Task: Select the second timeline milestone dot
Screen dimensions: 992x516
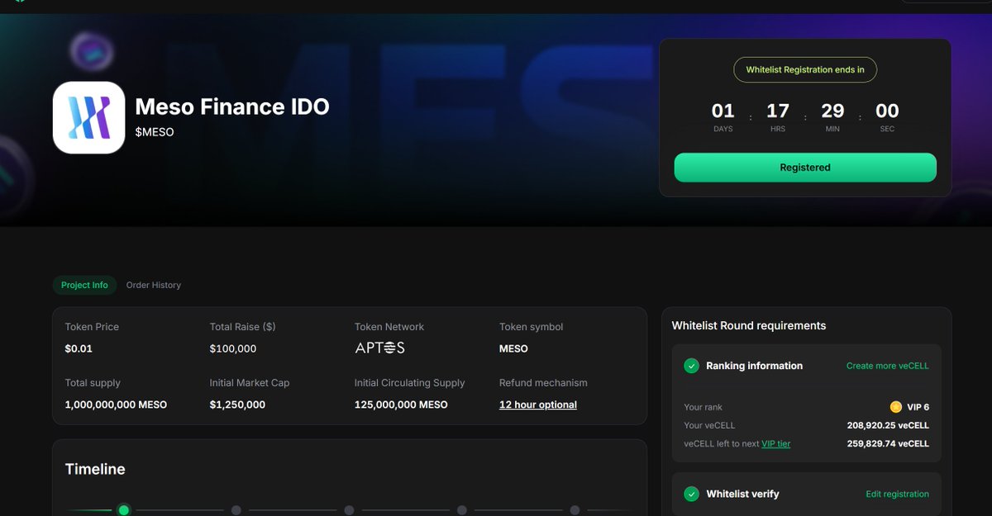Action: (x=236, y=510)
